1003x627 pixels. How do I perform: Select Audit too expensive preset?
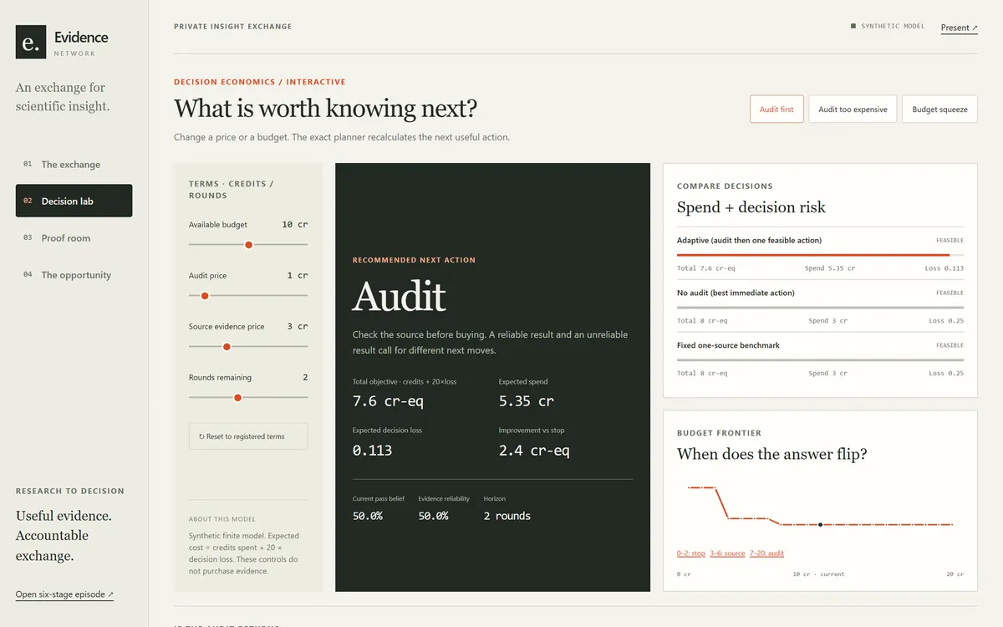pyautogui.click(x=853, y=110)
